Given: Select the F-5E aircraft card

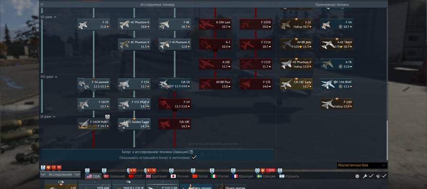Looking at the screenshot, I should click(93, 25).
